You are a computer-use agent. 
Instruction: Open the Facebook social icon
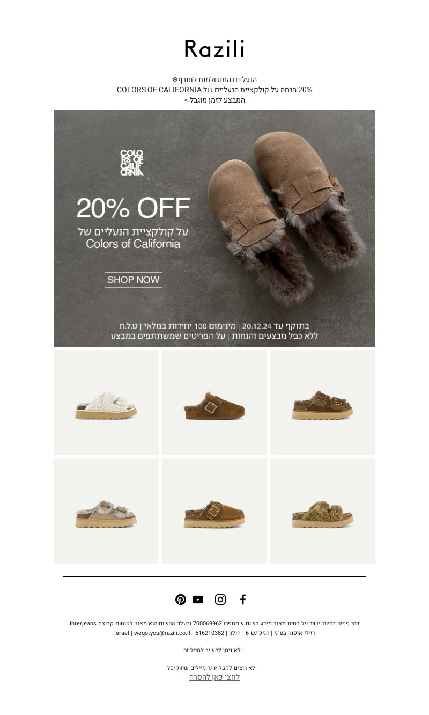pos(243,600)
